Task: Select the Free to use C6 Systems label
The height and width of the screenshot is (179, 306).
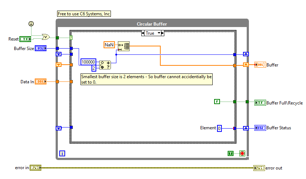Action: [84, 14]
